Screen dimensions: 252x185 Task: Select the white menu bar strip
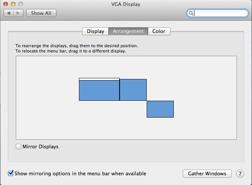pyautogui.click(x=99, y=79)
